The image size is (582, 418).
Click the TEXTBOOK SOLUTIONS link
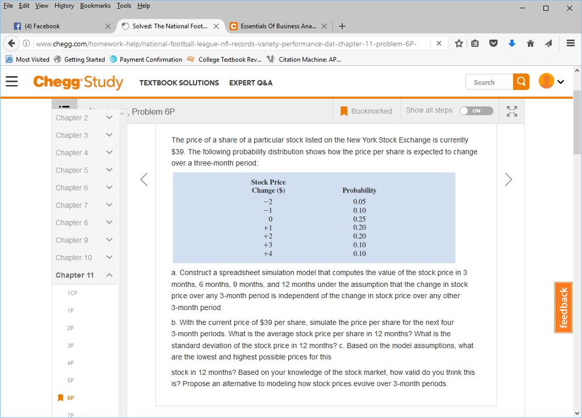pyautogui.click(x=179, y=83)
